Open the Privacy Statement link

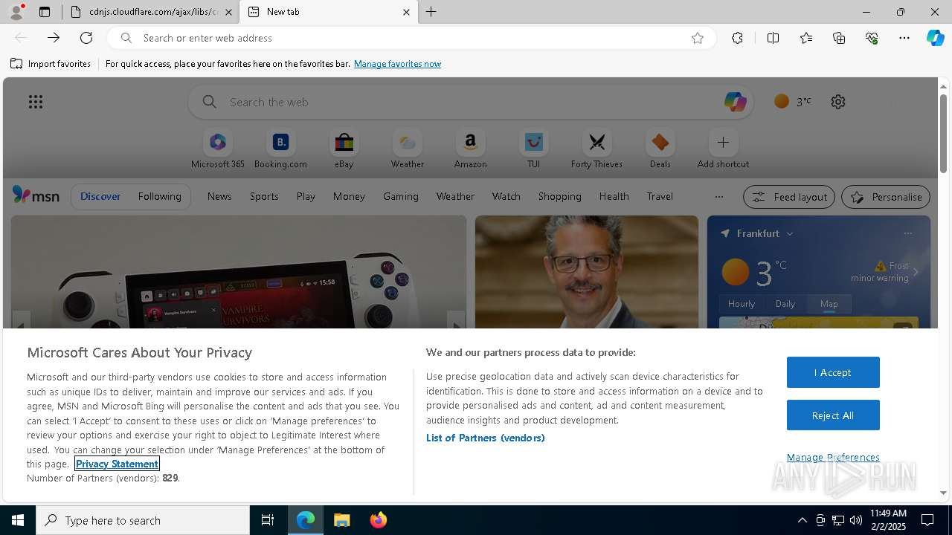pos(117,464)
